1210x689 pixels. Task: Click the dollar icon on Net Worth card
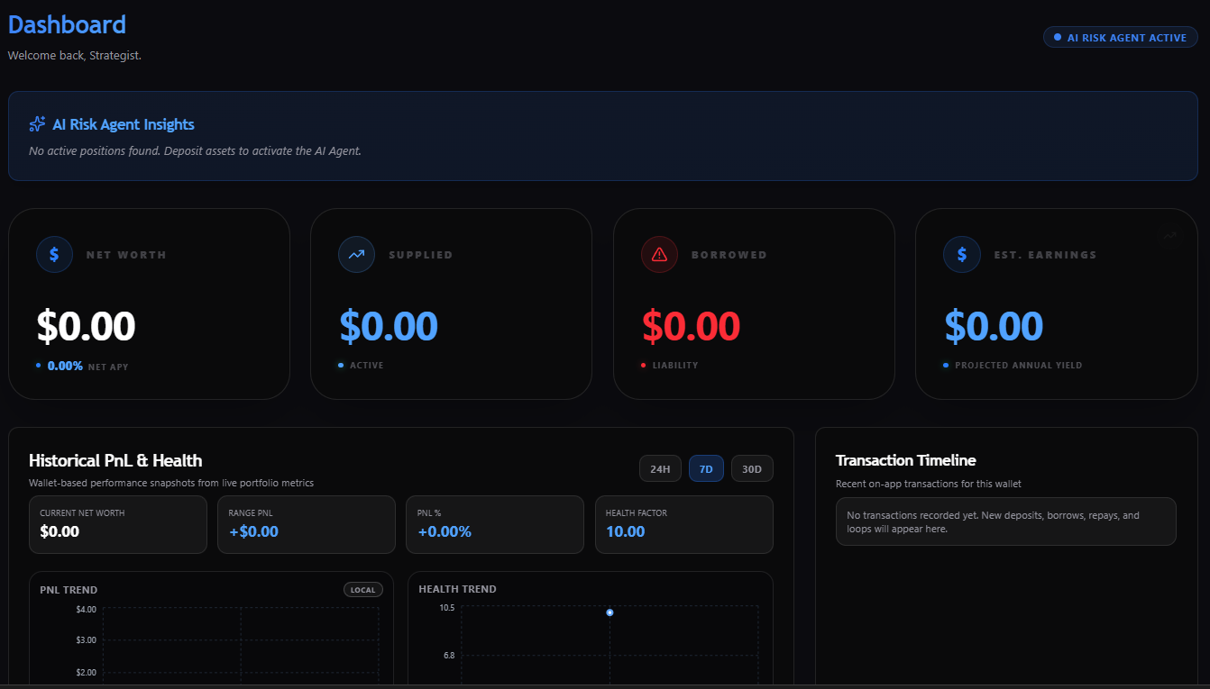(x=54, y=254)
